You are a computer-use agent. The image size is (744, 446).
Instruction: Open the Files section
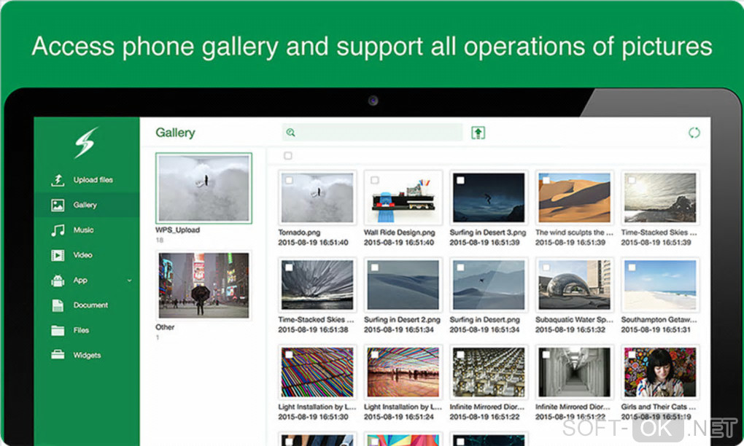tap(81, 330)
